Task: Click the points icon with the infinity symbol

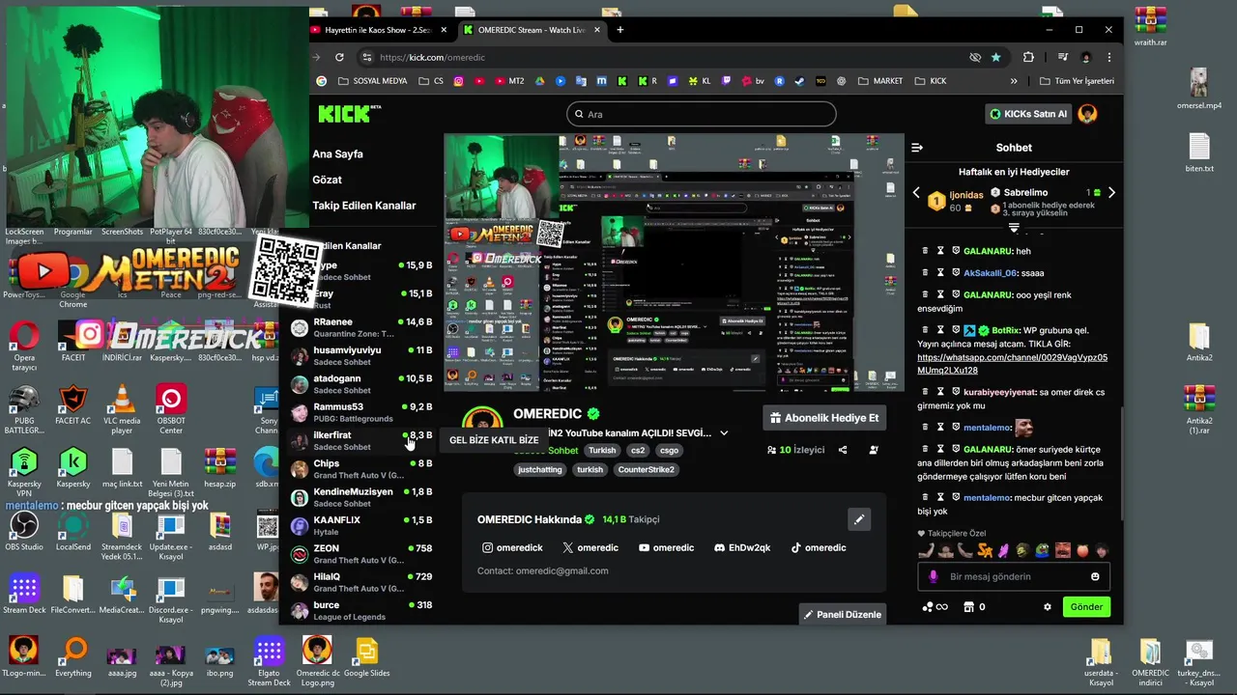Action: 935,607
